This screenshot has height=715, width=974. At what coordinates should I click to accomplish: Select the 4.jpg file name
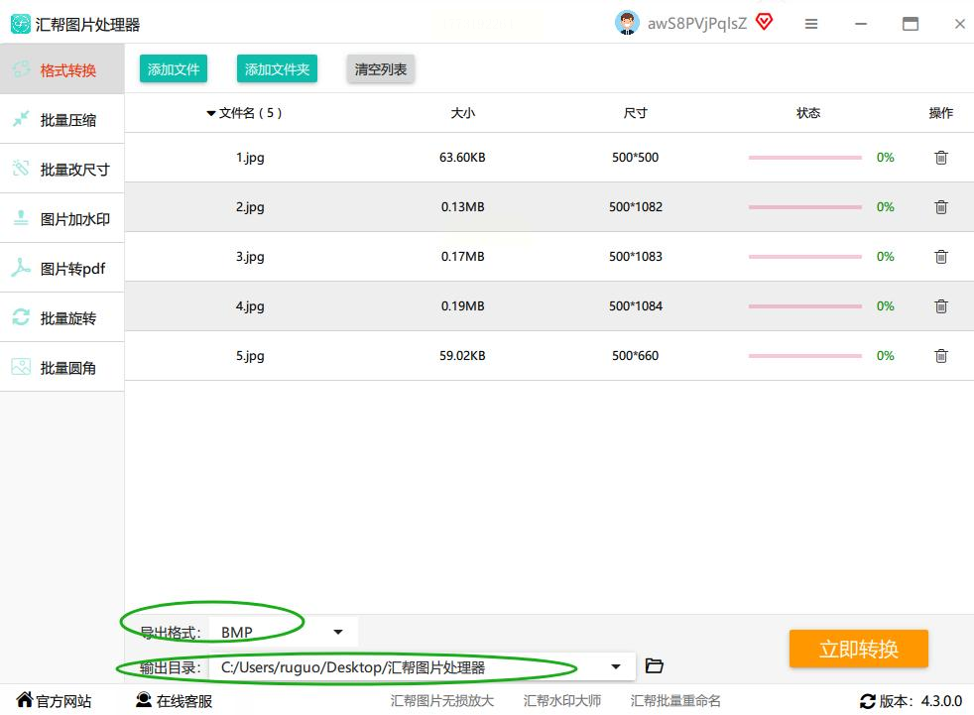coord(250,306)
